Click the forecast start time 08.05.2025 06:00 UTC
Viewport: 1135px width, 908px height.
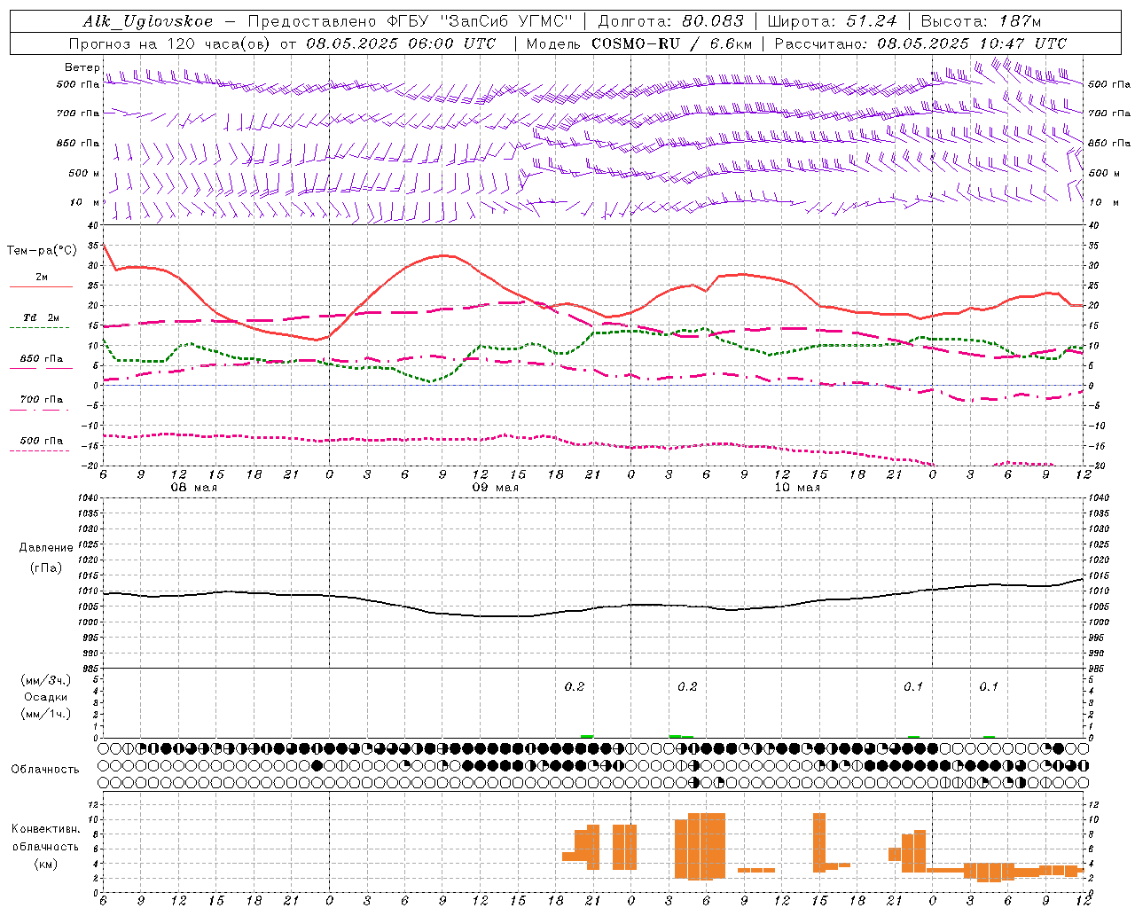401,43
